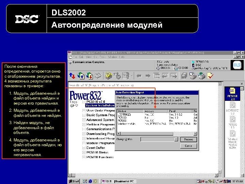Close the right module panel with X
This screenshot has height=184, width=245.
coord(242,84)
